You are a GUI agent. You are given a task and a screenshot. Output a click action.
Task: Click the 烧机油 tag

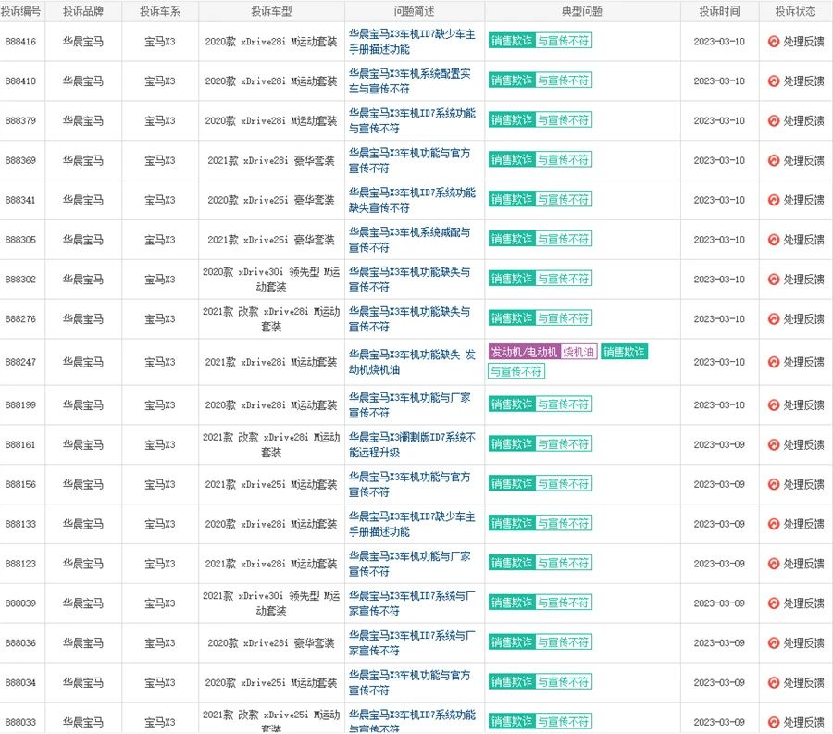click(x=578, y=352)
